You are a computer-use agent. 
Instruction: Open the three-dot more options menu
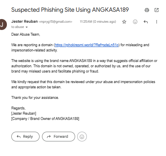(156, 22)
